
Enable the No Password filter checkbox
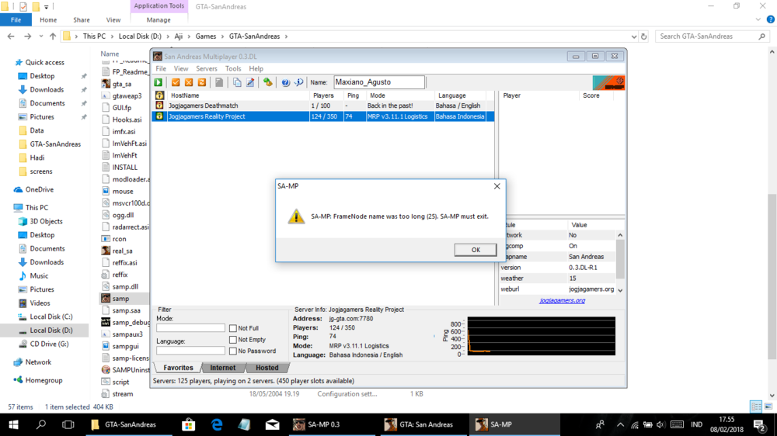pos(233,351)
